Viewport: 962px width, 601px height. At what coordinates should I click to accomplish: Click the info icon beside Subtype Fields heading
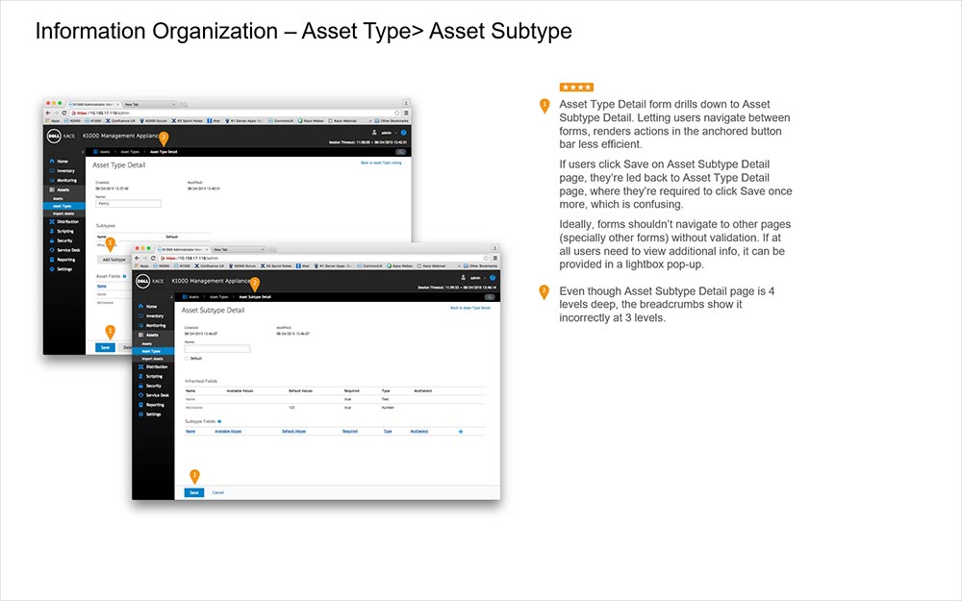[x=219, y=421]
